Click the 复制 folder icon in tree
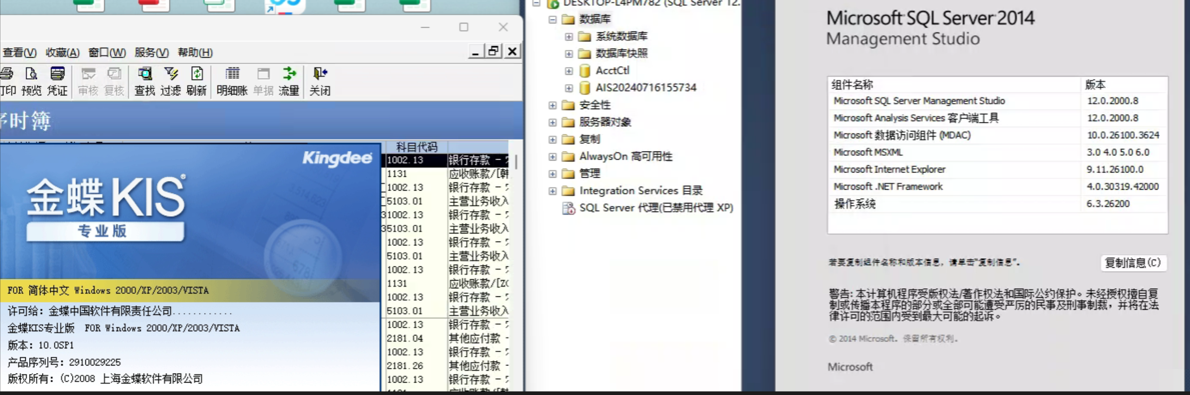This screenshot has width=1190, height=395. point(568,140)
